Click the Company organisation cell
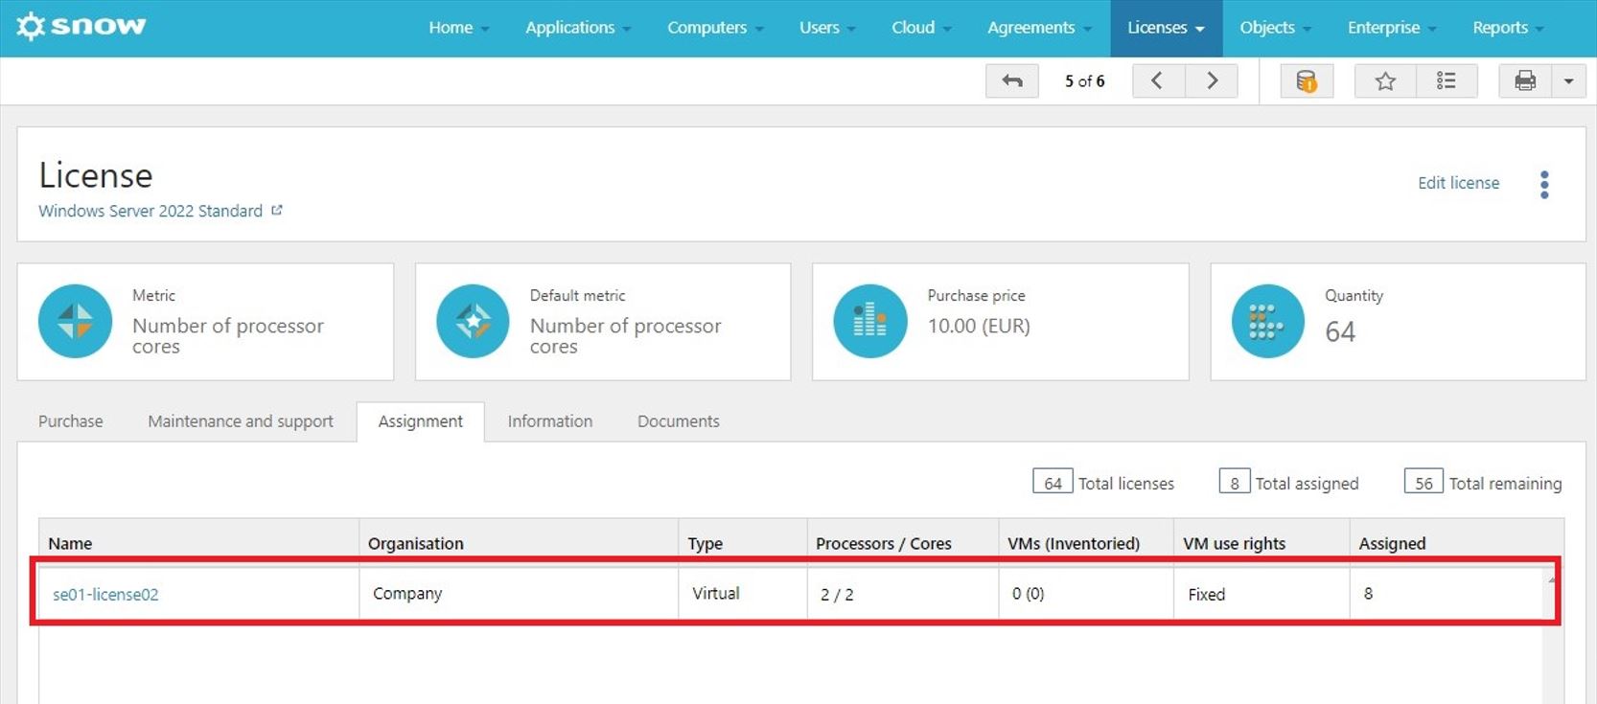The image size is (1597, 704). 519,594
